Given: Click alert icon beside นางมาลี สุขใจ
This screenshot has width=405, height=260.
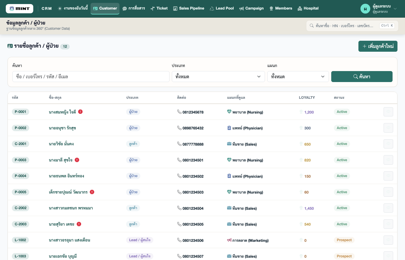Looking at the screenshot, I should 77,160.
